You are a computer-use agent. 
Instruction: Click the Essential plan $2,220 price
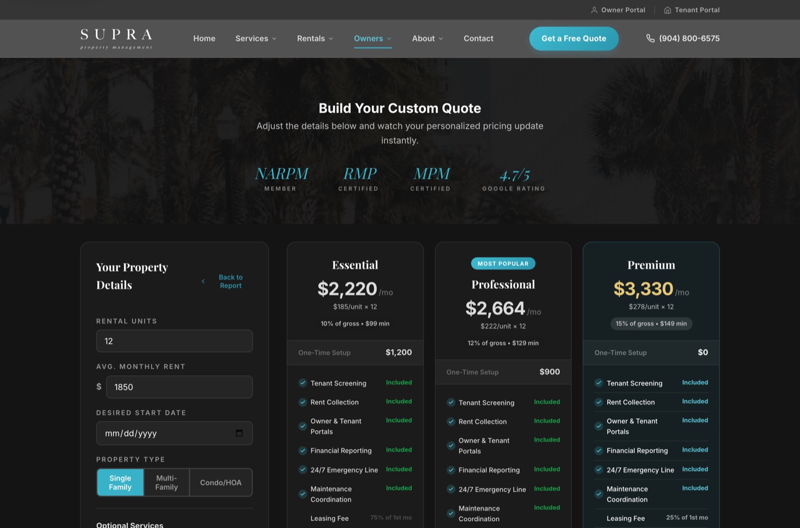(347, 289)
